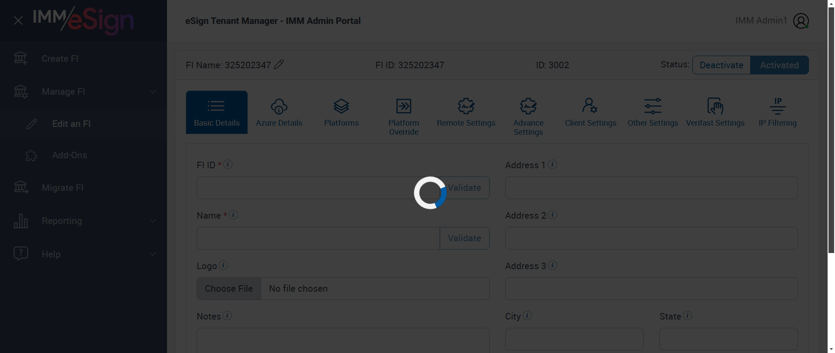Focus the City input field
835x353 pixels.
(574, 339)
